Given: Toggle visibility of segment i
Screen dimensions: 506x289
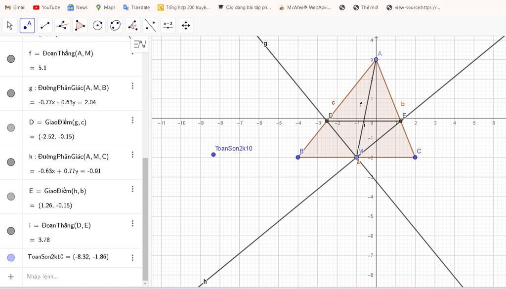Looking at the screenshot, I should (x=11, y=231).
